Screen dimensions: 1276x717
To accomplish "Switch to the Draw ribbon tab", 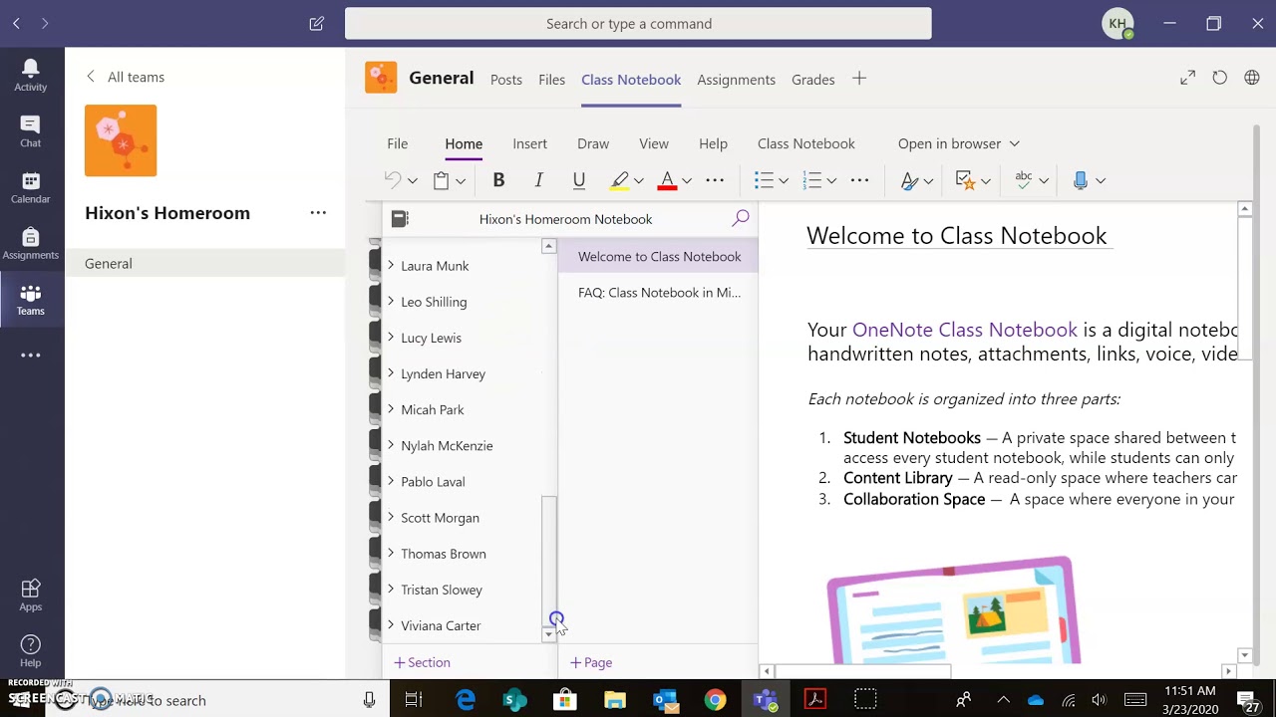I will click(x=593, y=143).
